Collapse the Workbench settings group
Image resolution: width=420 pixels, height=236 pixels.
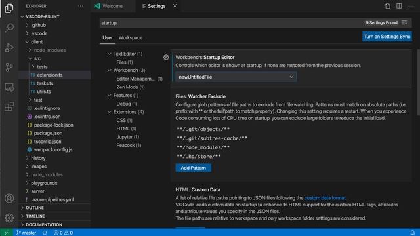point(110,70)
